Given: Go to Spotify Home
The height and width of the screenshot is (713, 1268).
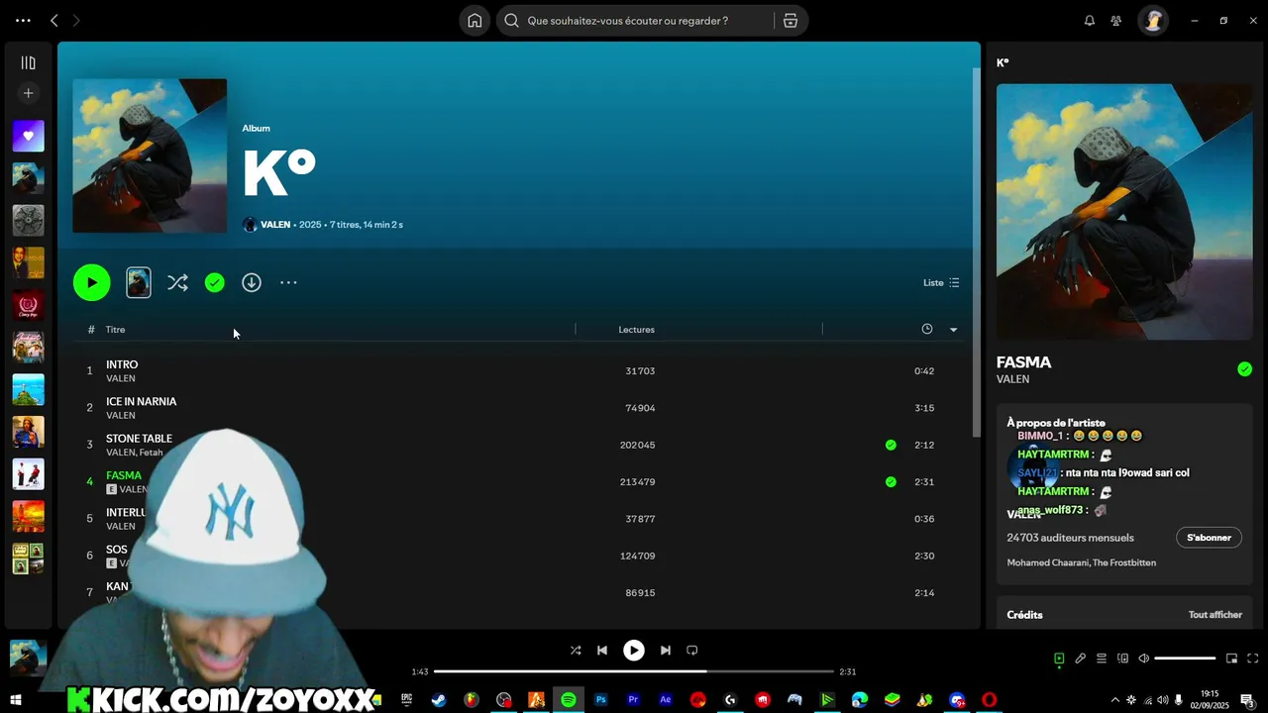Looking at the screenshot, I should [x=475, y=21].
